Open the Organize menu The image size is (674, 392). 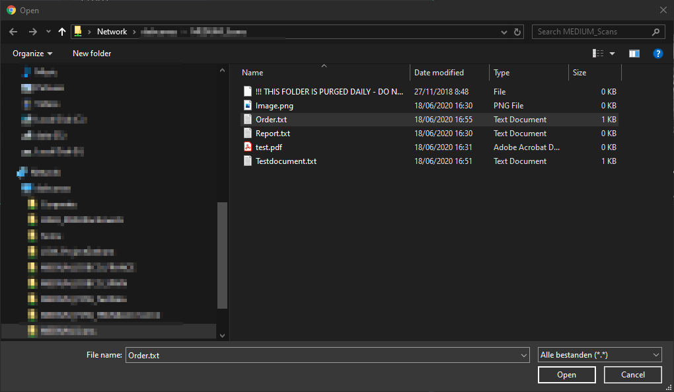(x=32, y=54)
